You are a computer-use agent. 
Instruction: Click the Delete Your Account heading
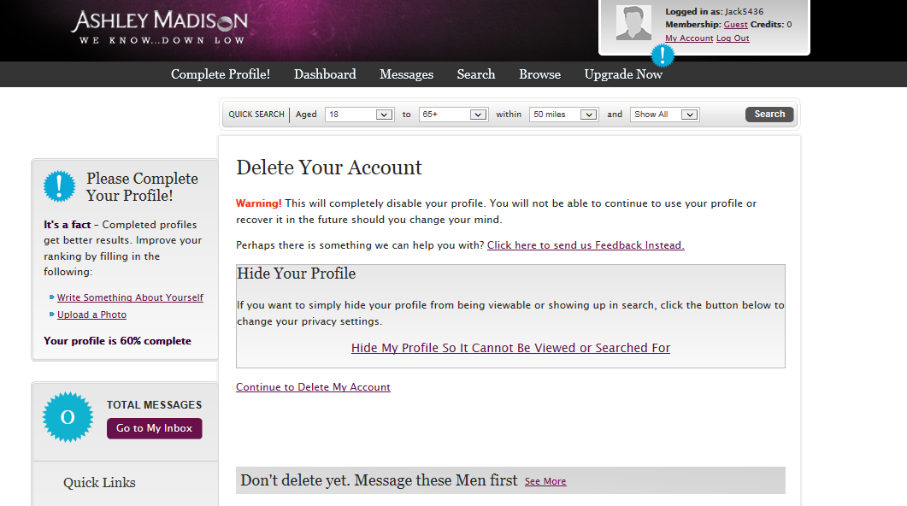329,168
